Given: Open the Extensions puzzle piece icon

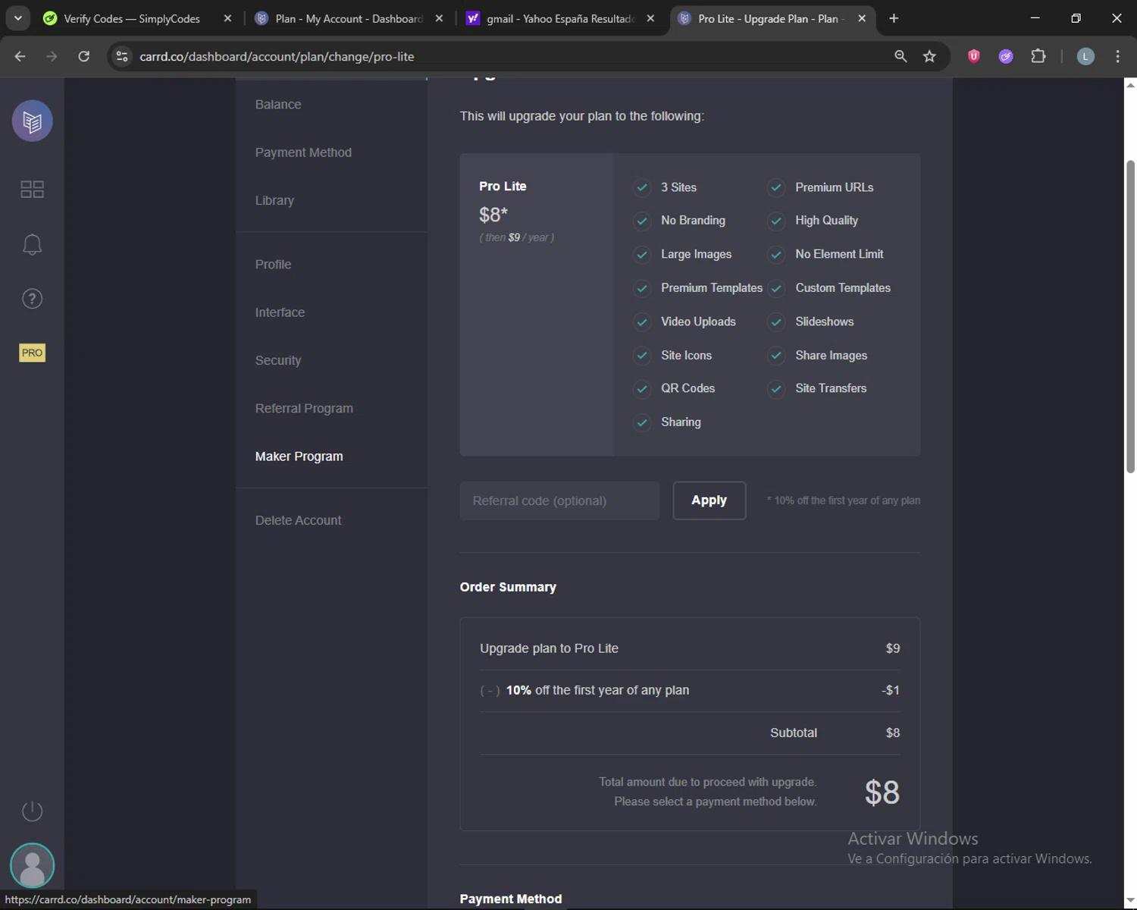Looking at the screenshot, I should [x=1038, y=56].
